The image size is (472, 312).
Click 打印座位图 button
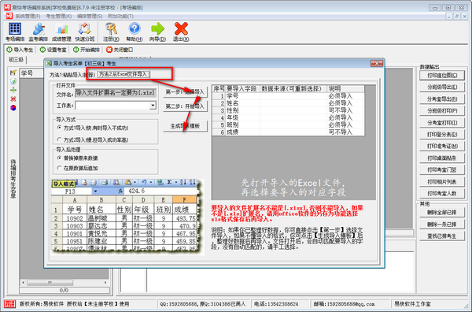tap(442, 76)
